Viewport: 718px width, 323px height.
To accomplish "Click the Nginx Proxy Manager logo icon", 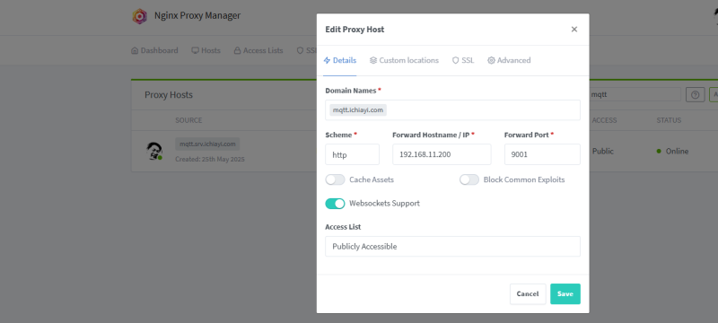I will tap(140, 16).
